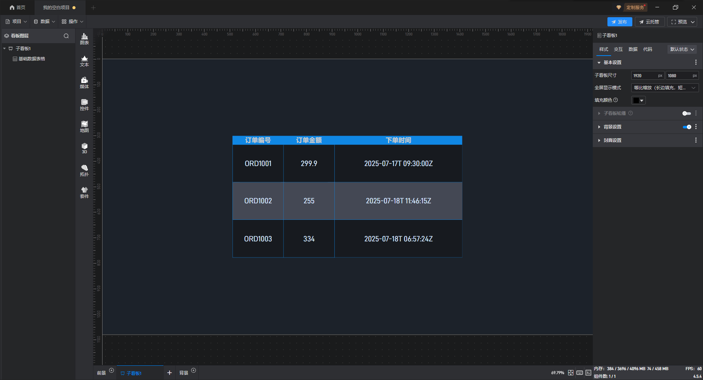Open the 拓扑 topology components panel
Screen dimensions: 703x380
pyautogui.click(x=84, y=170)
